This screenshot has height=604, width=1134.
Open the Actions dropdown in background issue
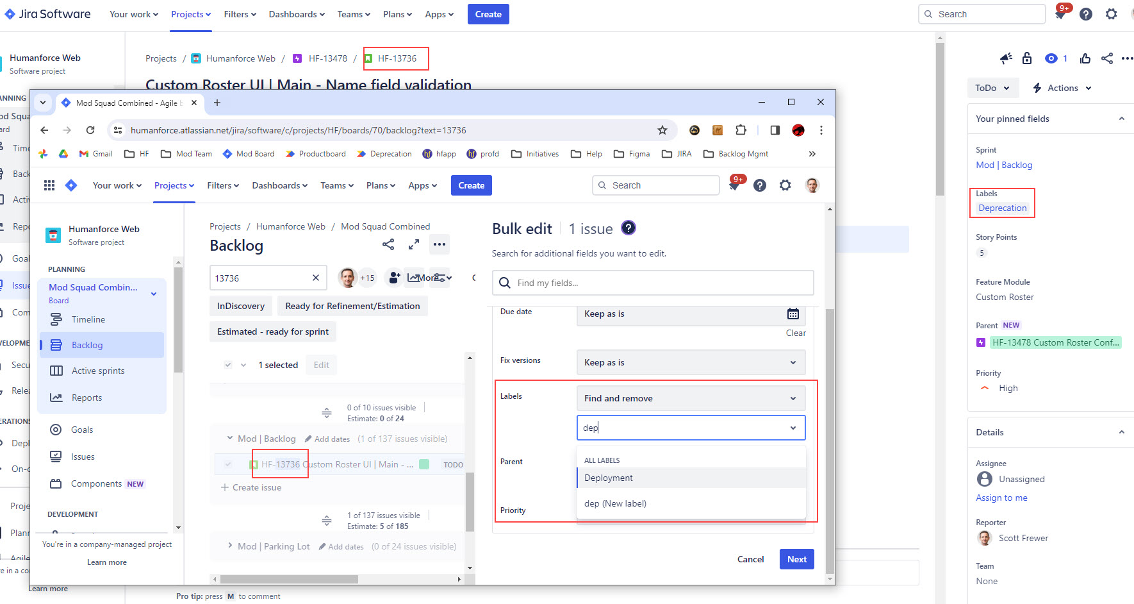click(1062, 88)
